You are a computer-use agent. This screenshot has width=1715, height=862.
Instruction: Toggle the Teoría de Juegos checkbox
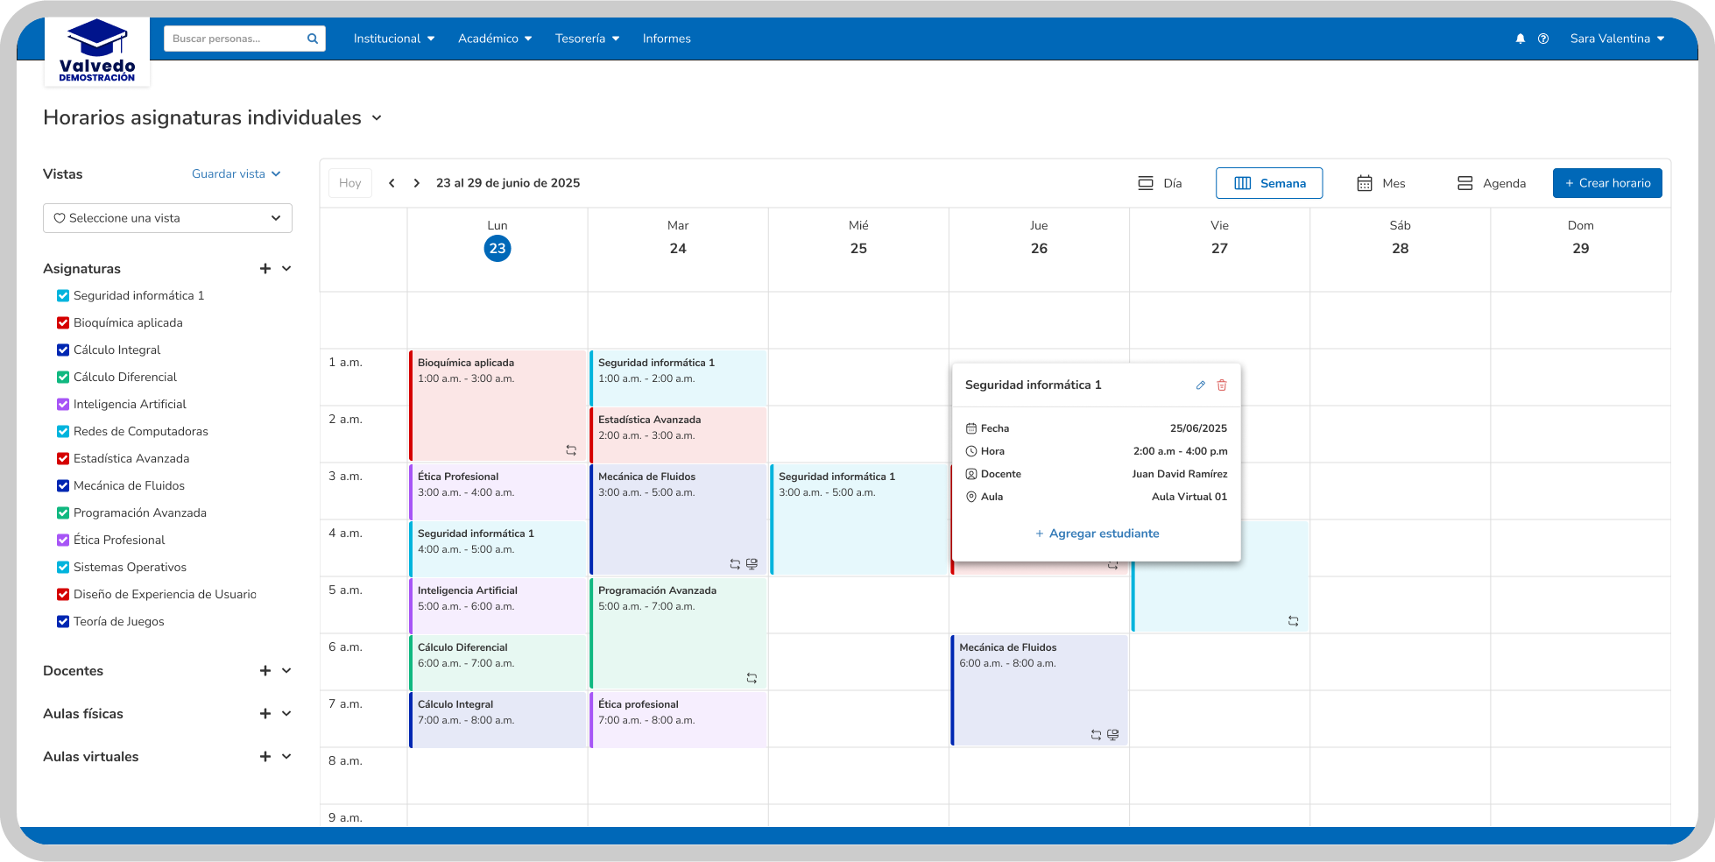pos(62,621)
